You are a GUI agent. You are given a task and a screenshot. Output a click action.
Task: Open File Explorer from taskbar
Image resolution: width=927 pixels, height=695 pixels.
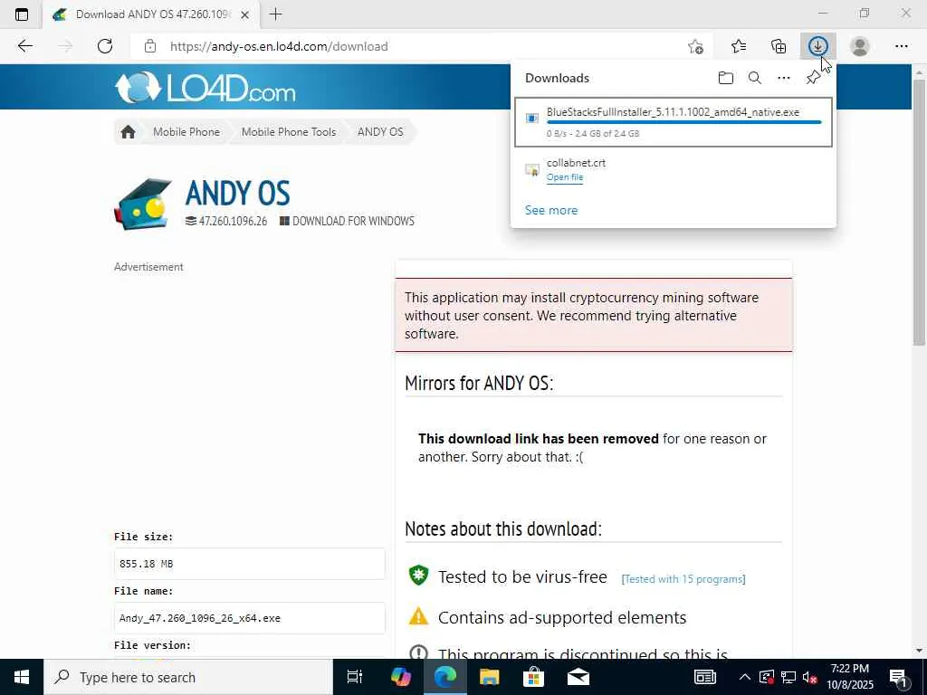pyautogui.click(x=489, y=677)
